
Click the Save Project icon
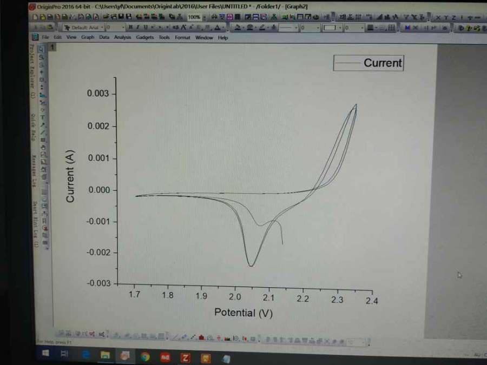pos(121,17)
